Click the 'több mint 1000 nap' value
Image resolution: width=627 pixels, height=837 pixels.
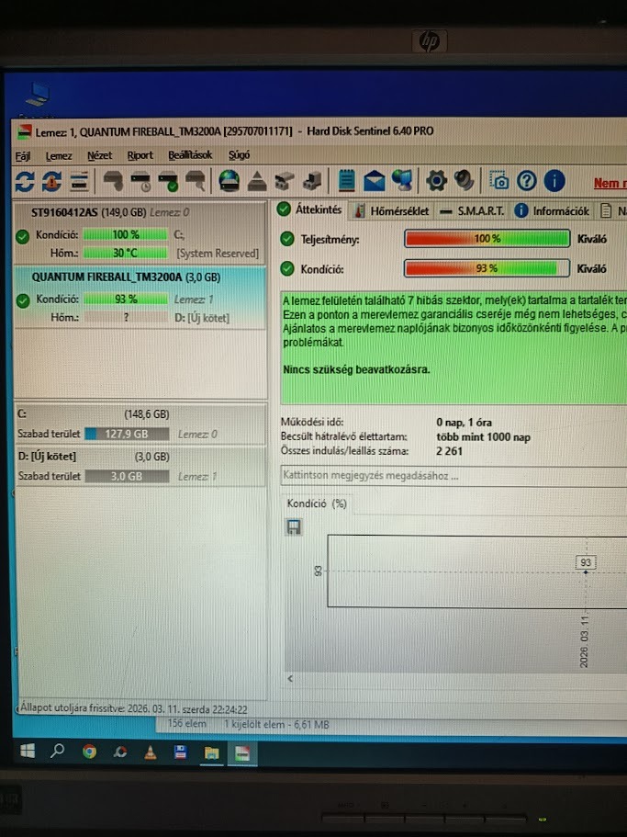point(483,436)
